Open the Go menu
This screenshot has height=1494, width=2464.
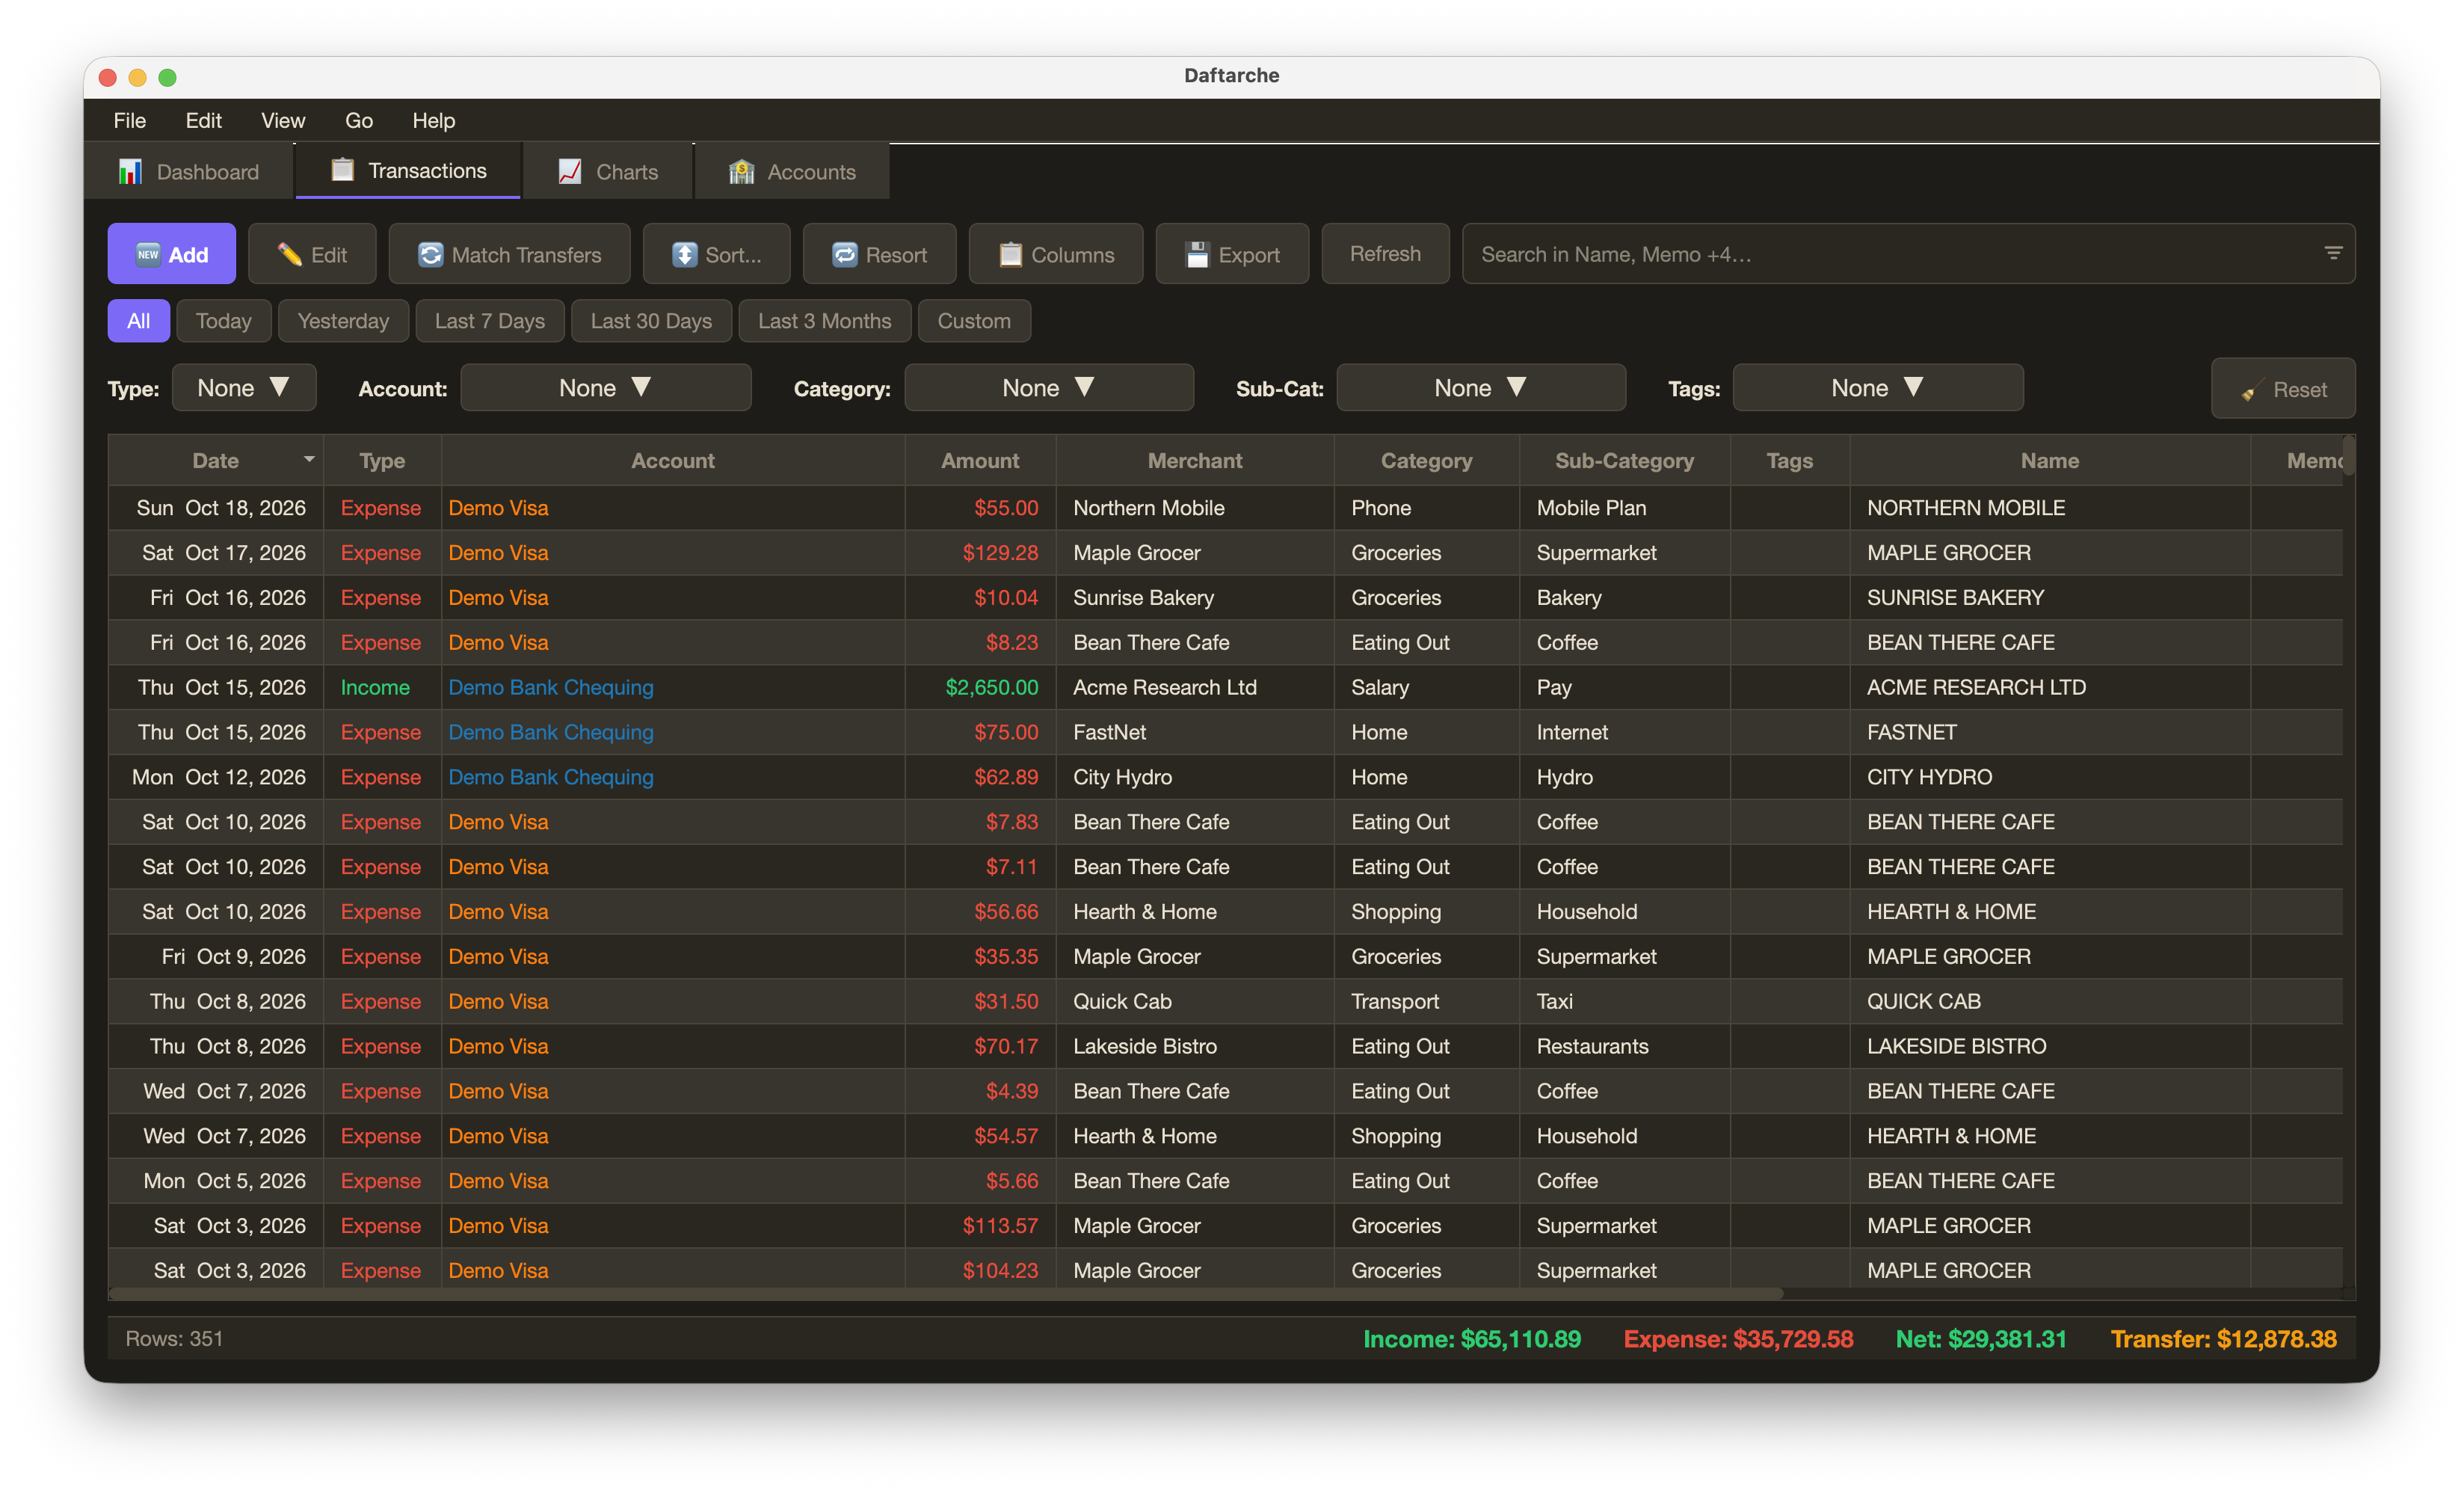(359, 120)
